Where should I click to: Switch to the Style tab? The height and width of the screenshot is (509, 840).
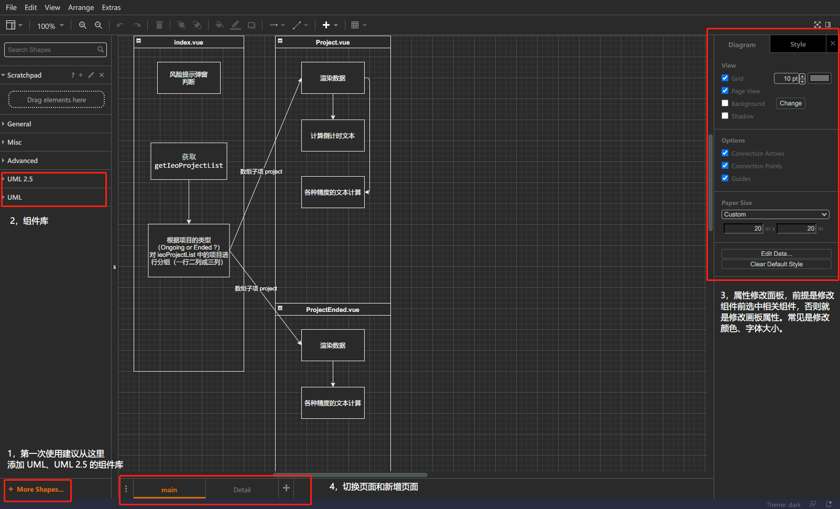coord(798,45)
